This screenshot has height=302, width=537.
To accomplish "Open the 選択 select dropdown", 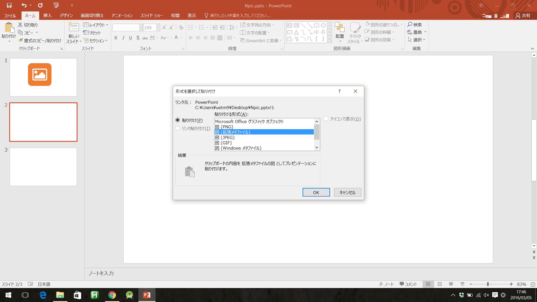I will (416, 40).
